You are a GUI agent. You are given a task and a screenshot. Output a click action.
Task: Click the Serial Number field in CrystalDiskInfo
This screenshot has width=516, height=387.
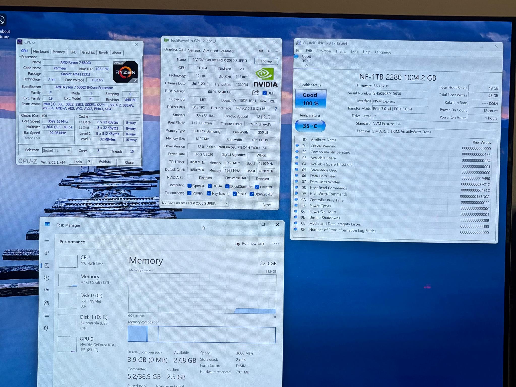click(400, 94)
